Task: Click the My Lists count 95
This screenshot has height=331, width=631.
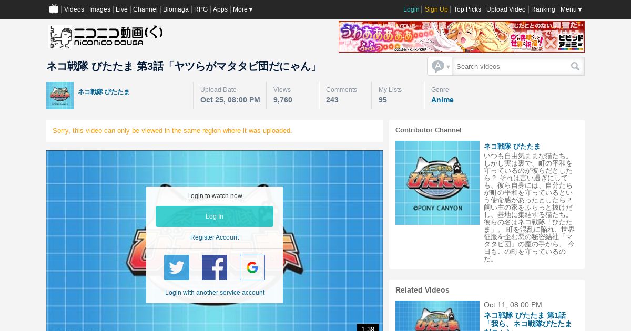Action: (x=383, y=100)
